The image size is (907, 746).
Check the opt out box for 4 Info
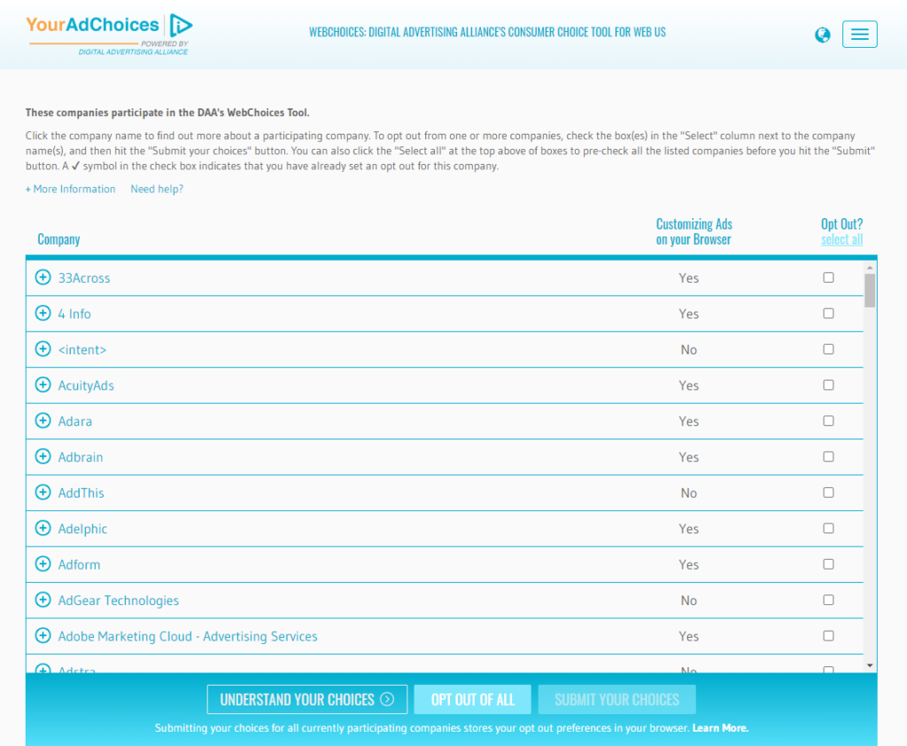(828, 313)
